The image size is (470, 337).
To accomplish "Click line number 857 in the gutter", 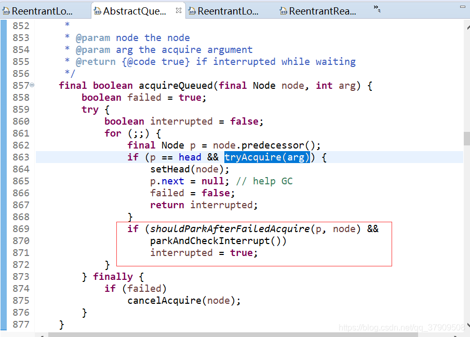I will (21, 86).
